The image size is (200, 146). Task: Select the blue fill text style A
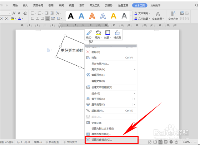click(81, 16)
